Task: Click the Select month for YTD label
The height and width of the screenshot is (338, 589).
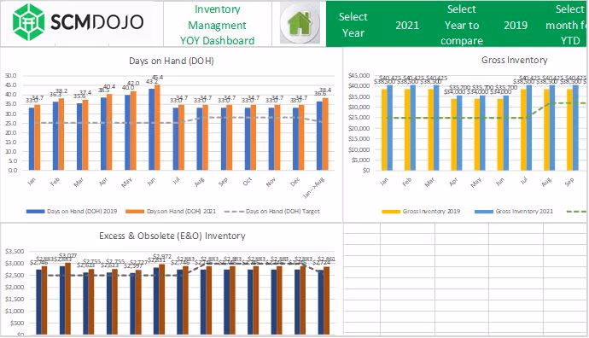Action: point(567,25)
